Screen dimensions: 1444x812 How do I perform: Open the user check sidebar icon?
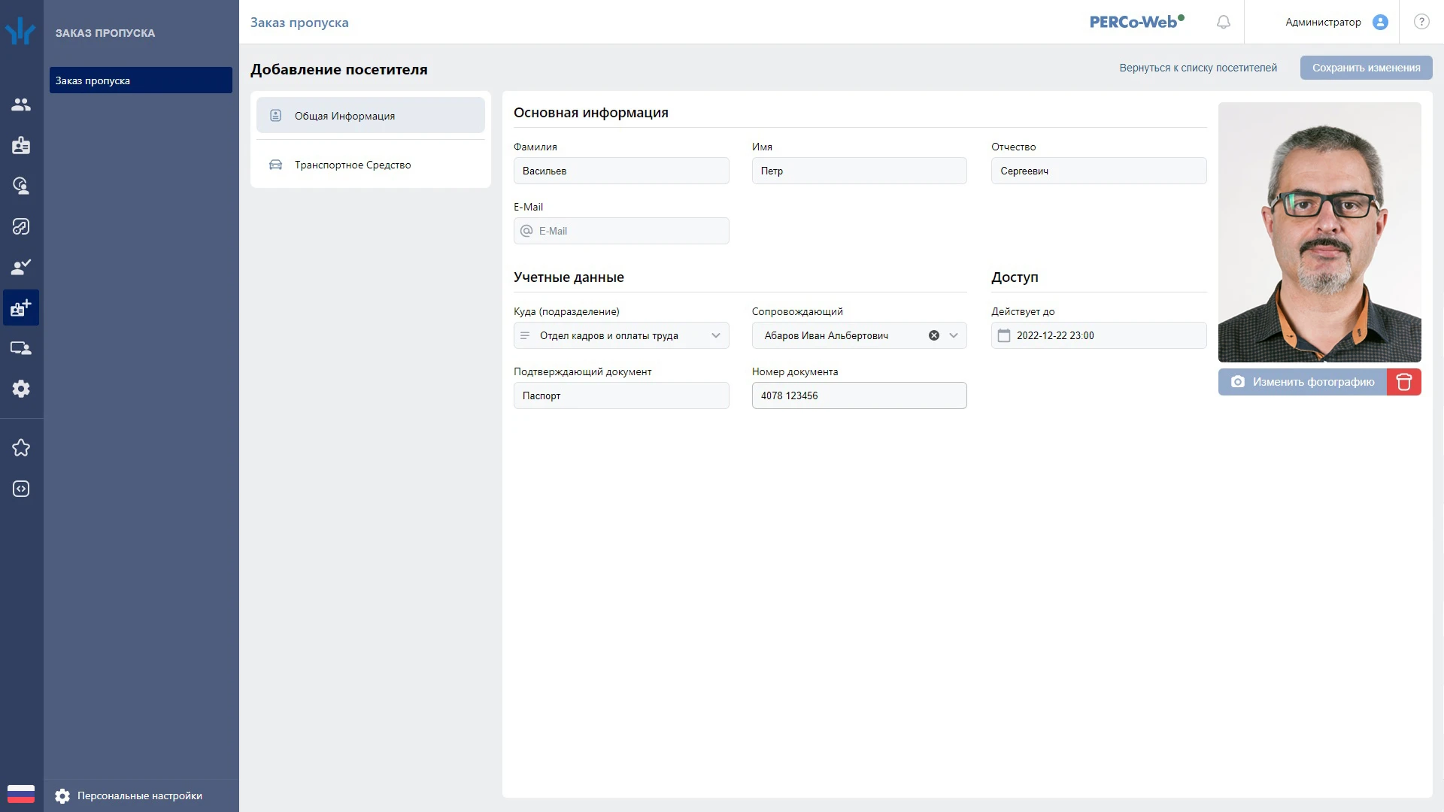click(x=21, y=267)
